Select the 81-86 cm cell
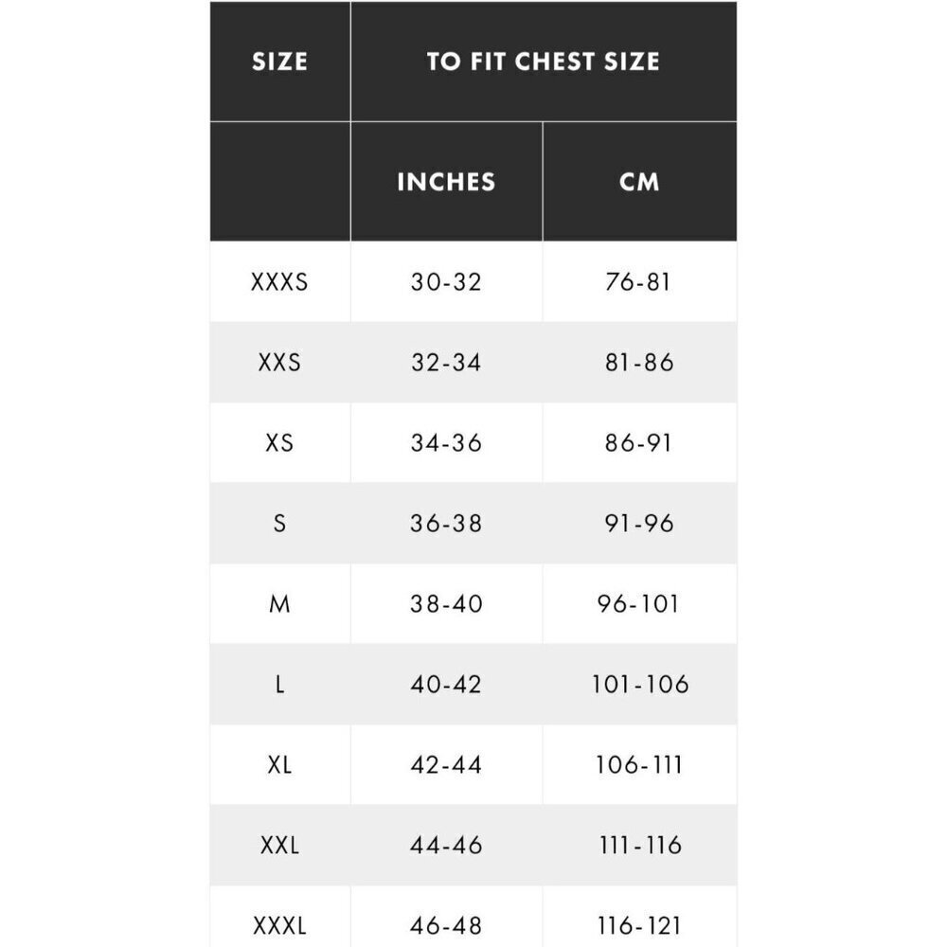This screenshot has height=947, width=947. pos(639,363)
